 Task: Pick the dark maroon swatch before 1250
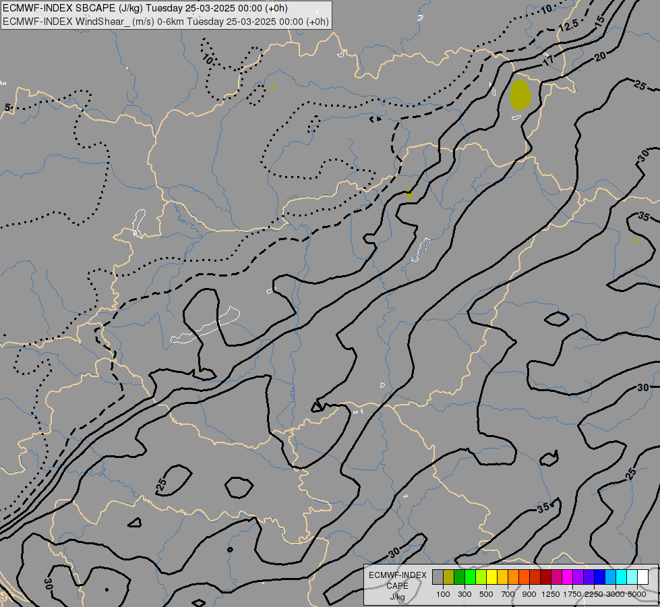(546, 577)
